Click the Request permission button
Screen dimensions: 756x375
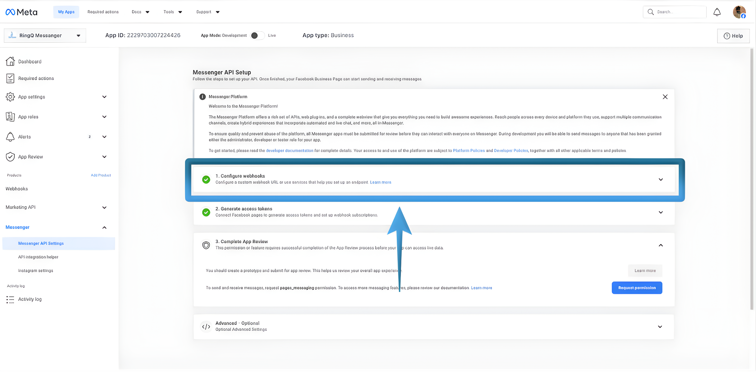click(637, 287)
